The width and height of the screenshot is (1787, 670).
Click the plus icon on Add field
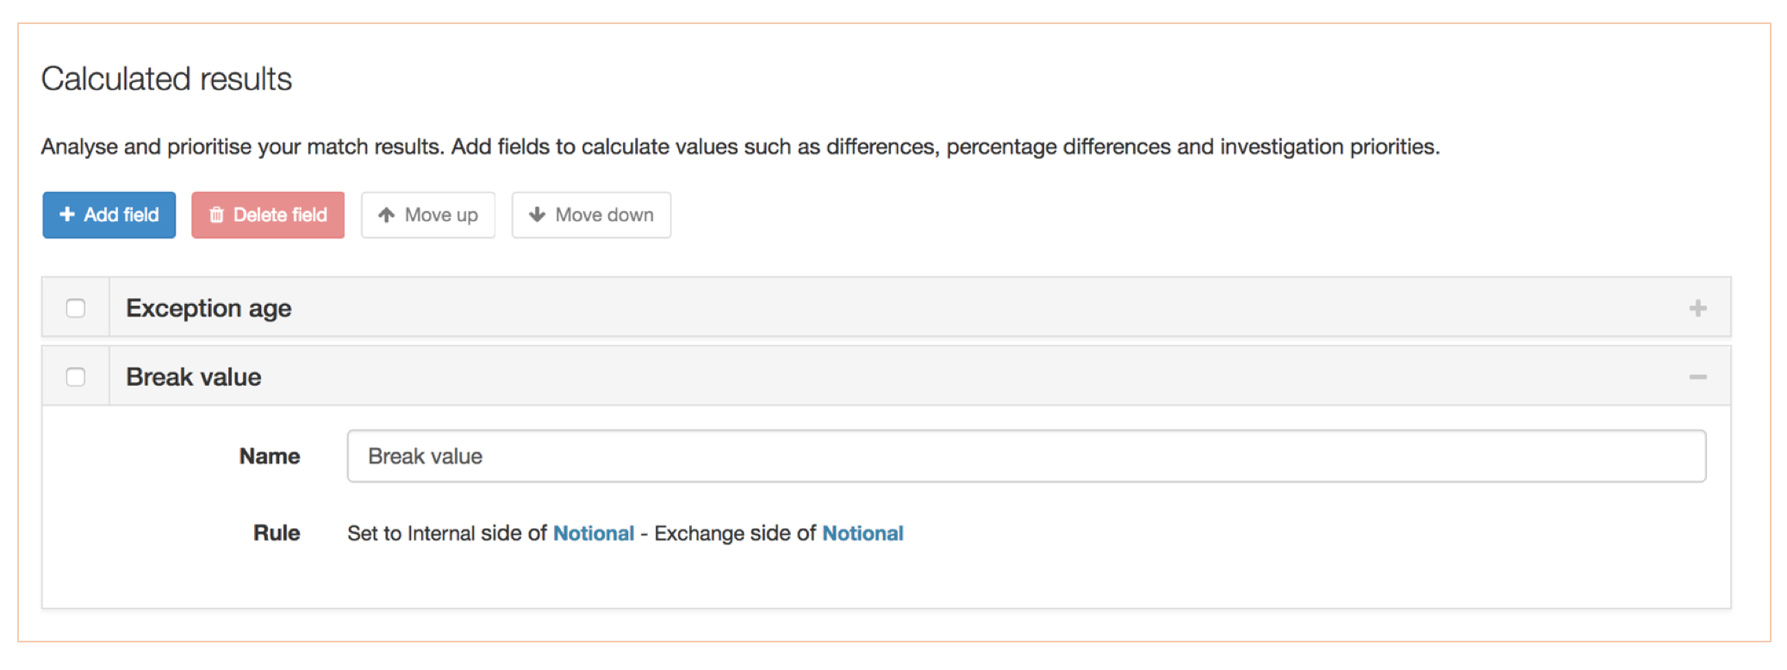point(67,214)
